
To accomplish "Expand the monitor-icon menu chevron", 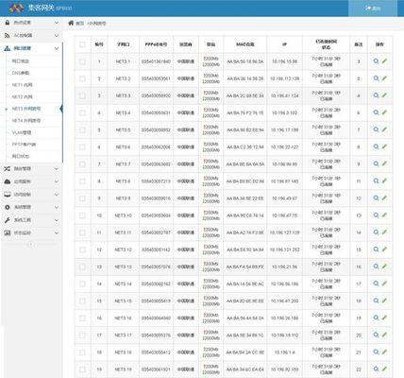I will click(57, 195).
